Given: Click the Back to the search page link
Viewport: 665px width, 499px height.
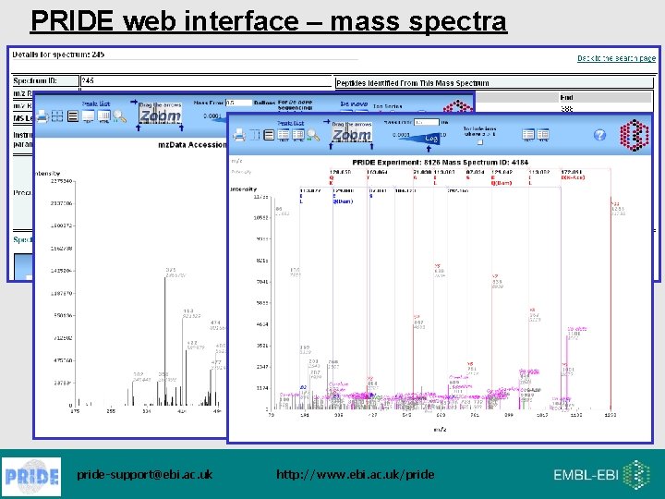Looking at the screenshot, I should (x=616, y=58).
